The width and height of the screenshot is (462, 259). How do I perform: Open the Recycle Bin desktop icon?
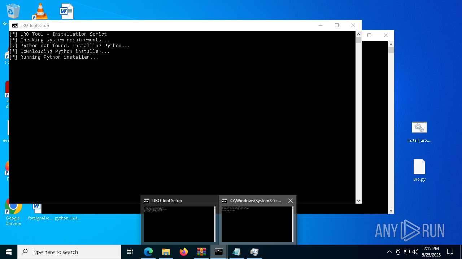tap(13, 11)
